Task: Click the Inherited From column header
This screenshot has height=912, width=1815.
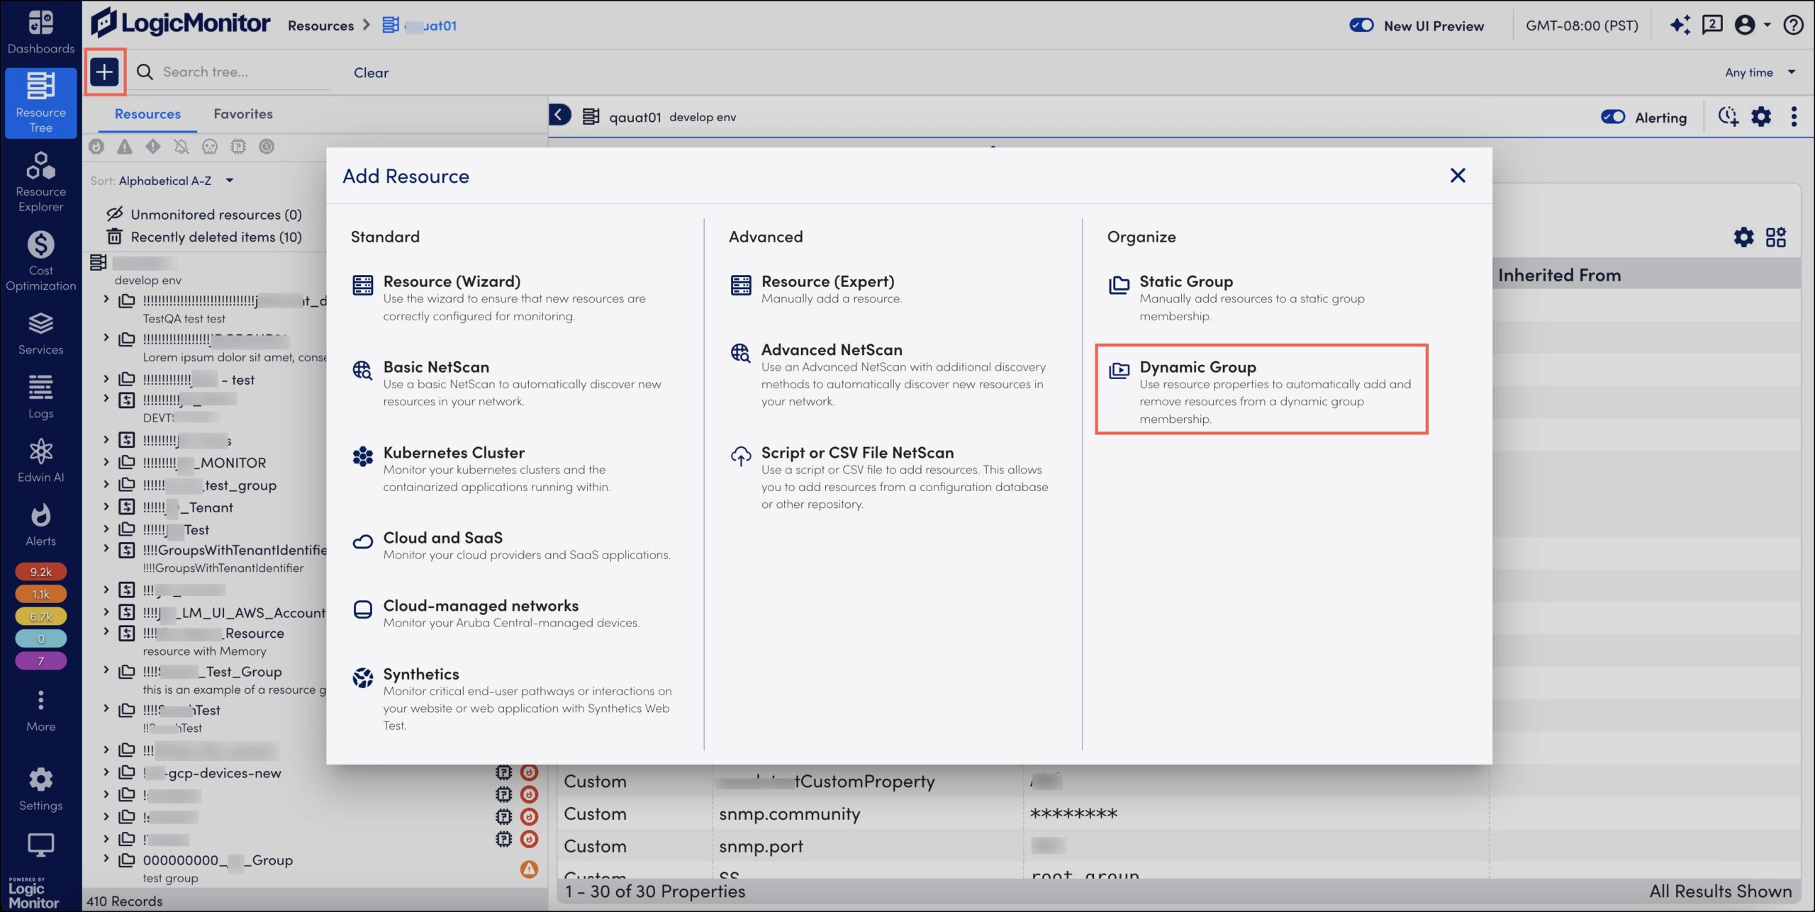Action: 1560,275
